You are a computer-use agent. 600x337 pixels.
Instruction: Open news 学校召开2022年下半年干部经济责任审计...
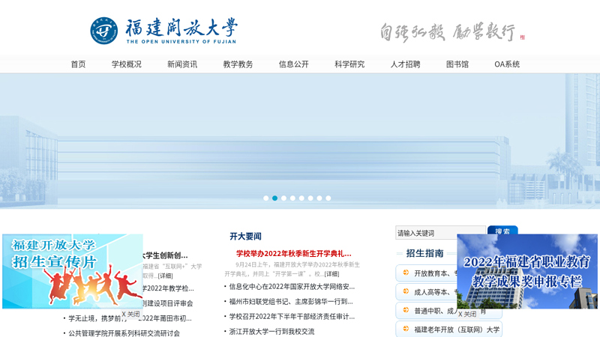point(292,316)
